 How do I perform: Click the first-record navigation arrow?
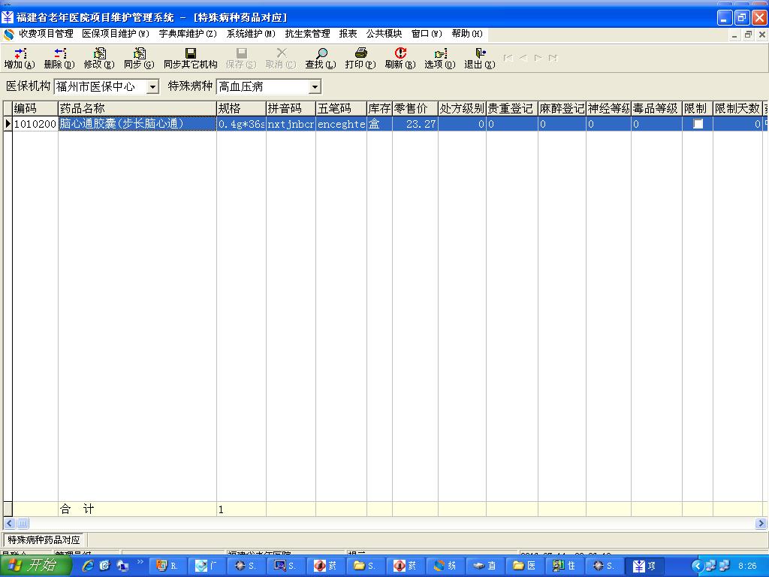pos(508,58)
